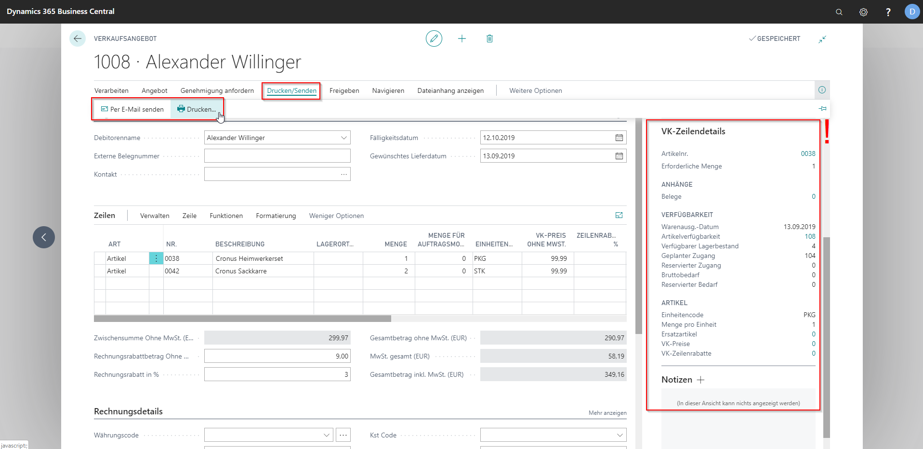The image size is (923, 449).
Task: Open the Zeile menu in lines
Action: pyautogui.click(x=189, y=216)
